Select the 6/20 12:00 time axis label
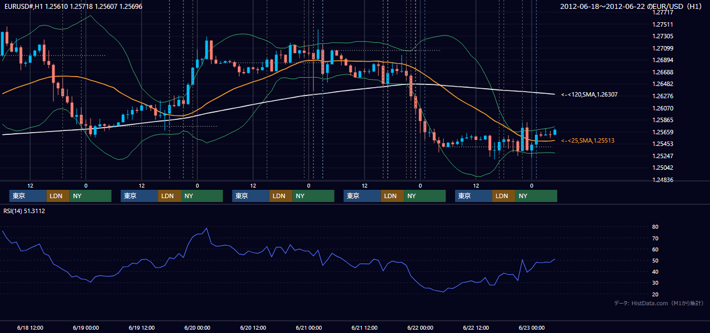 coord(253,328)
